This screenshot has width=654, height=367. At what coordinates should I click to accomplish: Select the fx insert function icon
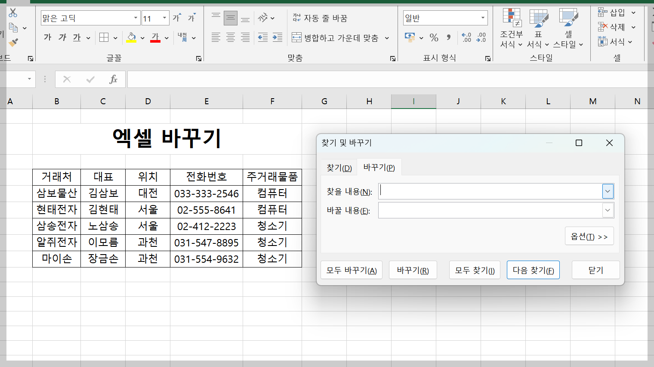pos(114,79)
